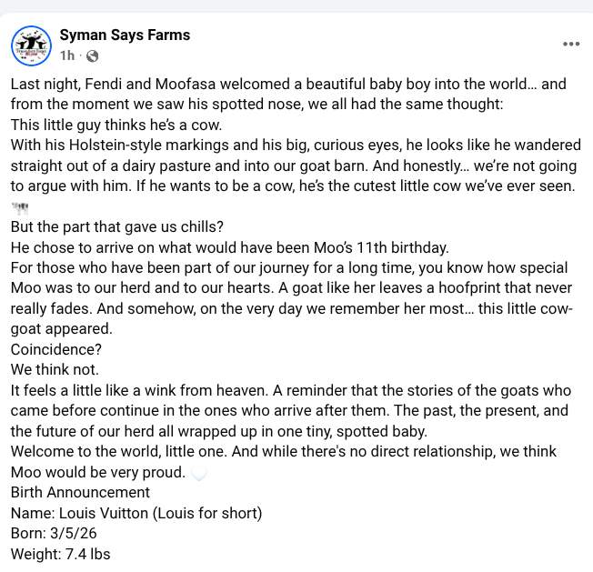Click 'But the part that gave us chills?'
593x572 pixels.
coord(116,226)
